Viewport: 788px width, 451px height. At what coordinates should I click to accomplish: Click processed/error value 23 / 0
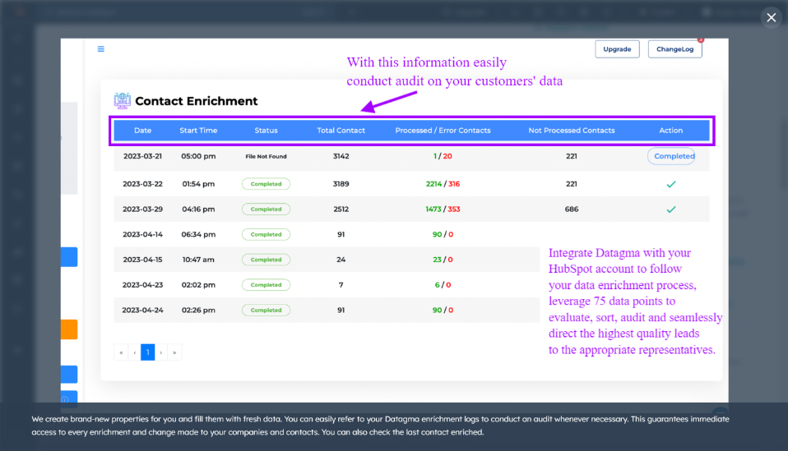click(x=443, y=260)
